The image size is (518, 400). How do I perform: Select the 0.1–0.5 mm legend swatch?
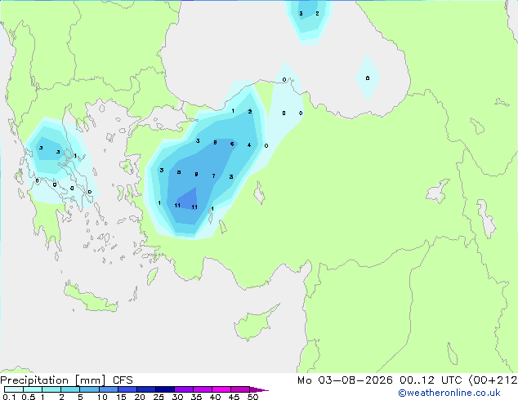(14, 389)
